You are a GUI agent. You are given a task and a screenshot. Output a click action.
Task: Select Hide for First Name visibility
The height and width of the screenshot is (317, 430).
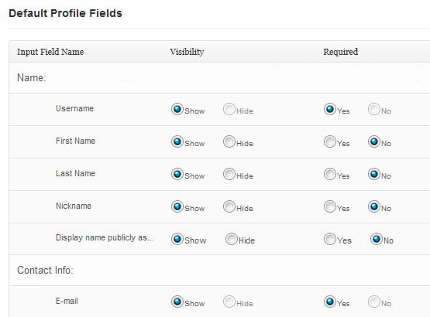(229, 141)
